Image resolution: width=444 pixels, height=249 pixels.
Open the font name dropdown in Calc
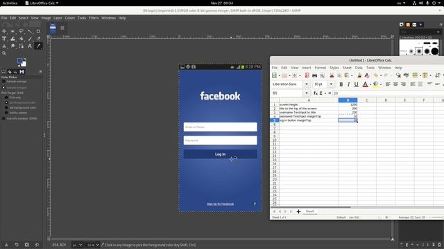tap(307, 84)
